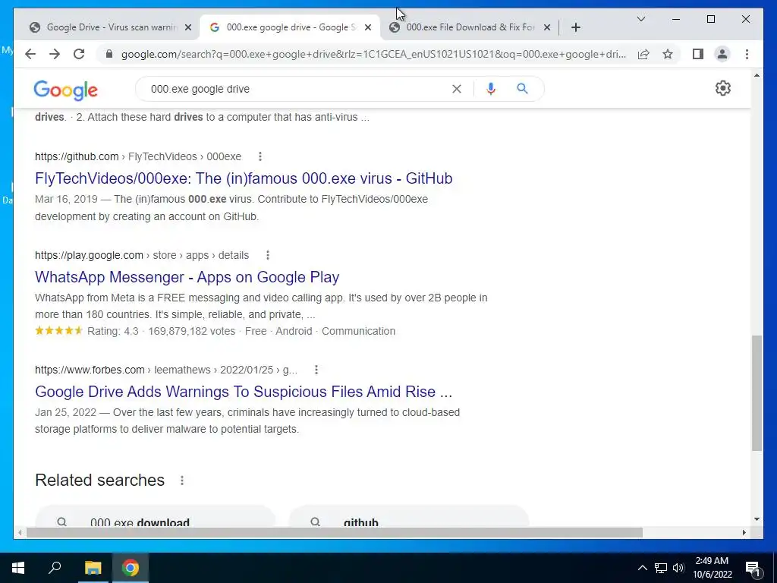Click the 'Related searches' heading

pos(99,481)
